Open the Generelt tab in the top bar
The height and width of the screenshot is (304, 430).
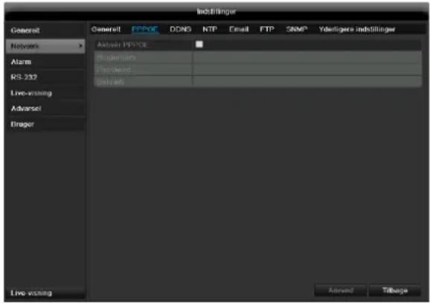coord(106,29)
